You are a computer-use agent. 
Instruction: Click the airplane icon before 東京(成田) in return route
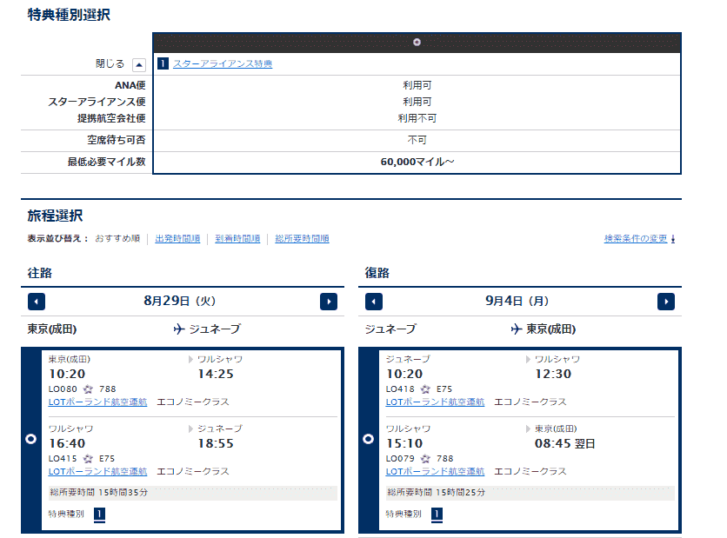point(517,329)
